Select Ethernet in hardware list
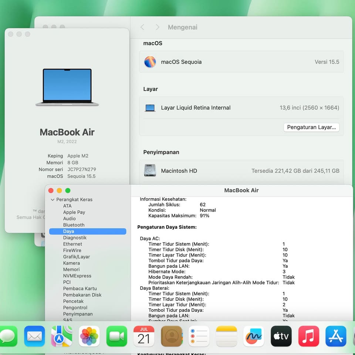The height and width of the screenshot is (355, 355). 72,244
